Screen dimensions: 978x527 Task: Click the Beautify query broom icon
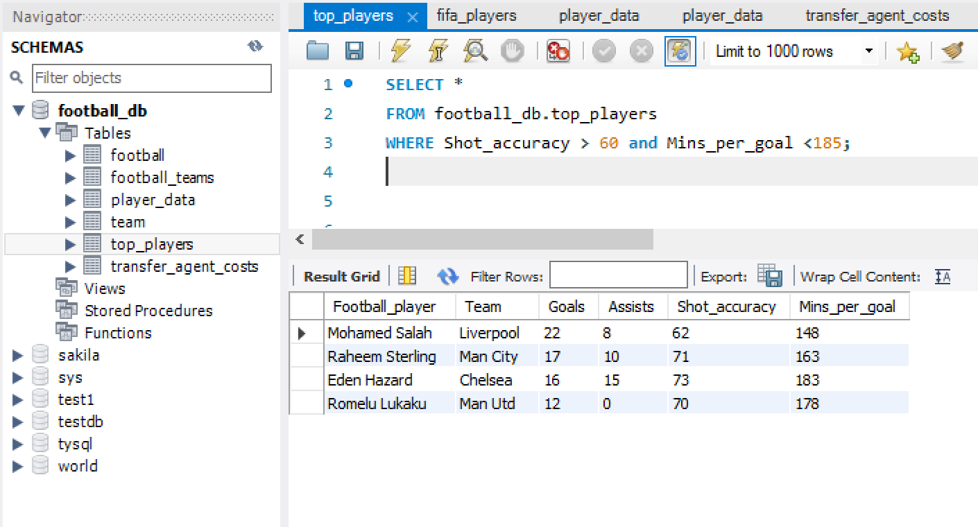click(953, 51)
